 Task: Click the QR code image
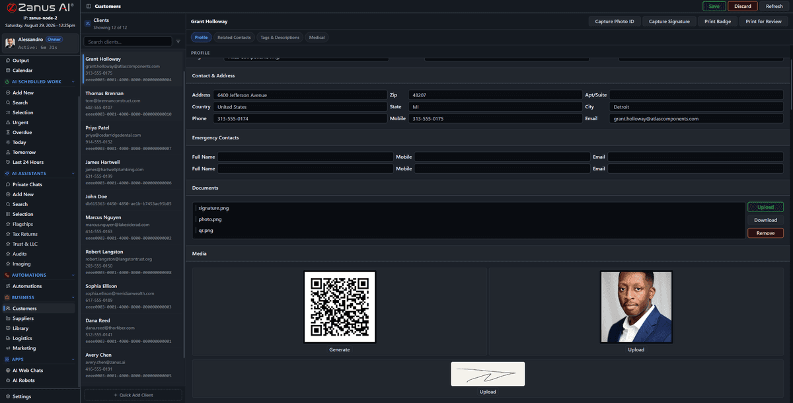click(340, 307)
